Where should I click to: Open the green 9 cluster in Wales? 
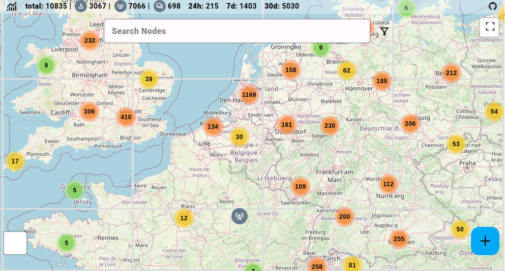(46, 65)
